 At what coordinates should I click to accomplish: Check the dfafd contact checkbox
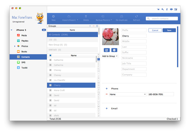(50, 115)
